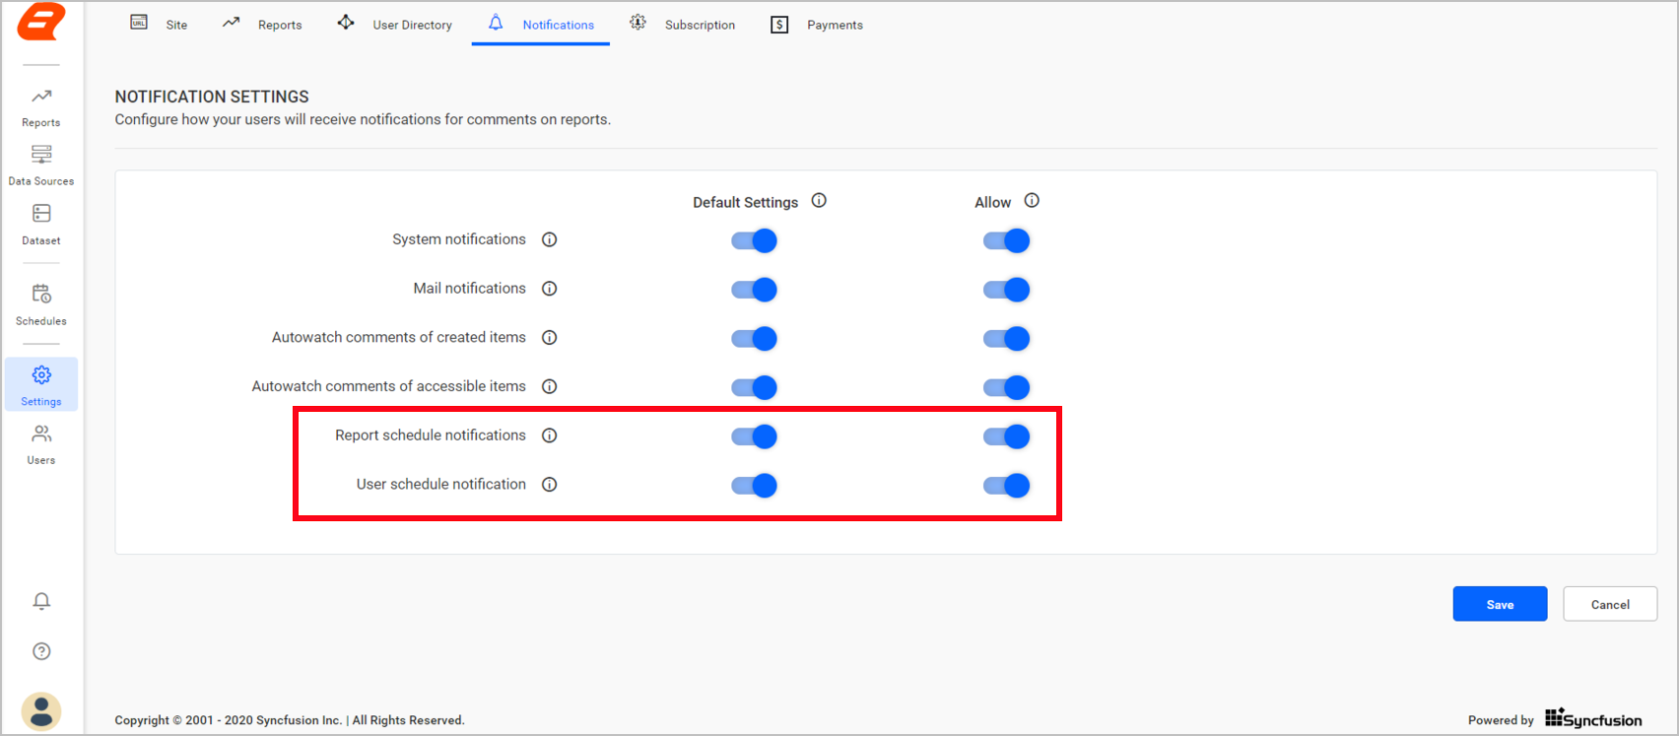Image resolution: width=1679 pixels, height=736 pixels.
Task: Show info for Autowatch comments of created items
Action: click(550, 338)
